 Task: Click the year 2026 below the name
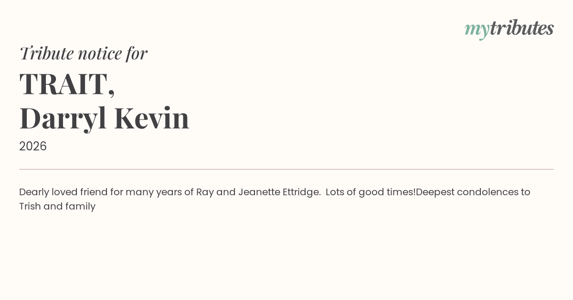33,146
